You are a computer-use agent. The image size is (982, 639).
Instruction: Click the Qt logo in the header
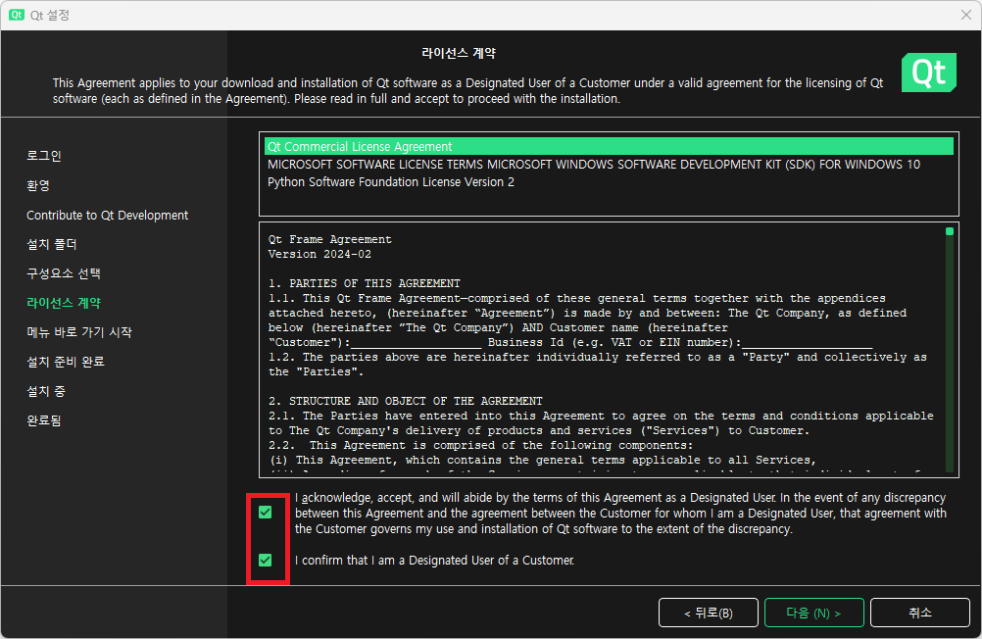[929, 73]
